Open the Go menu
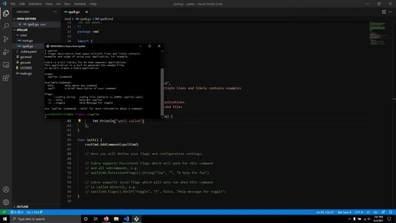 click(58, 4)
